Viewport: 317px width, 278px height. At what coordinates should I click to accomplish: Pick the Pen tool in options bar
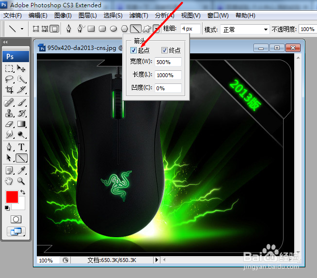(x=69, y=29)
